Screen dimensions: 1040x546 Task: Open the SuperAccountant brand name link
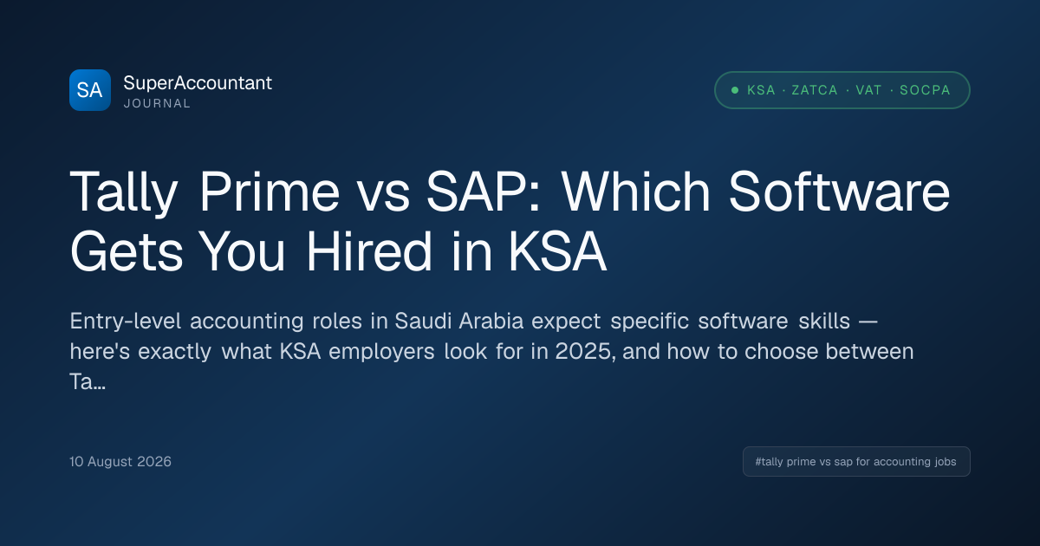(x=198, y=83)
